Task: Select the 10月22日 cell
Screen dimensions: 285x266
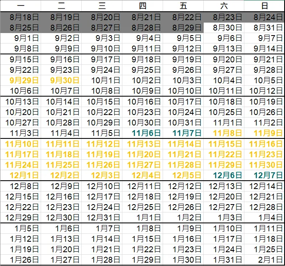Action: (x=102, y=112)
